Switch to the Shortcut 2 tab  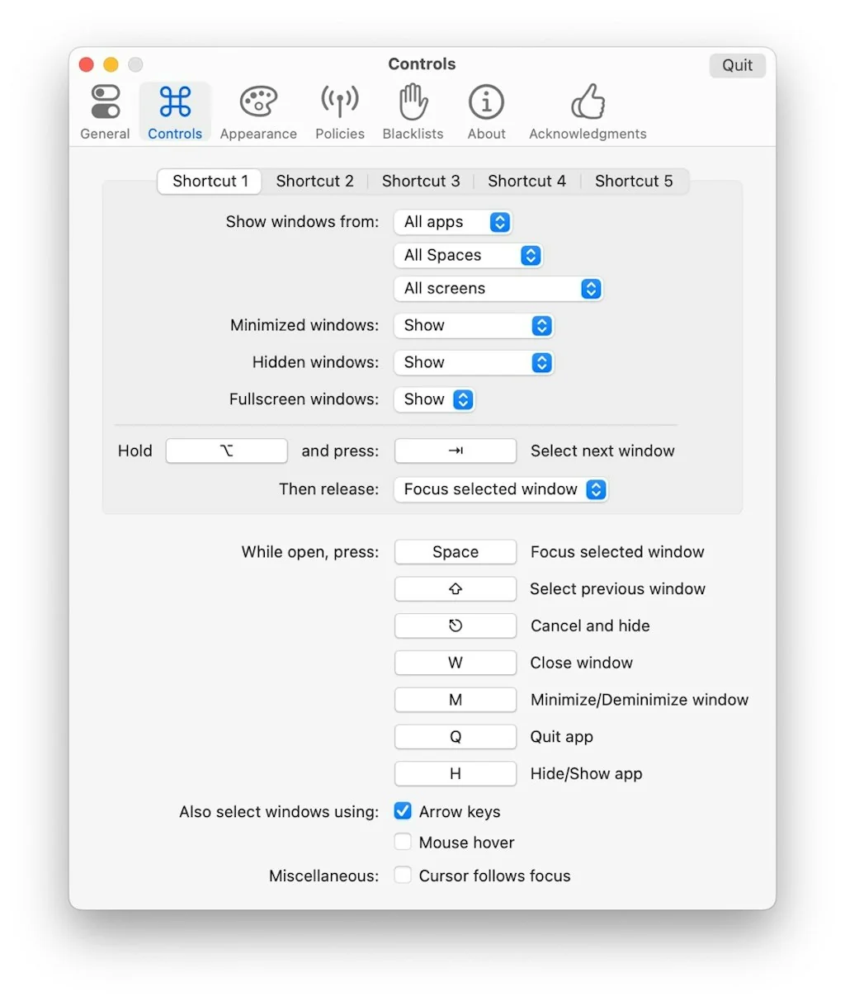[314, 181]
